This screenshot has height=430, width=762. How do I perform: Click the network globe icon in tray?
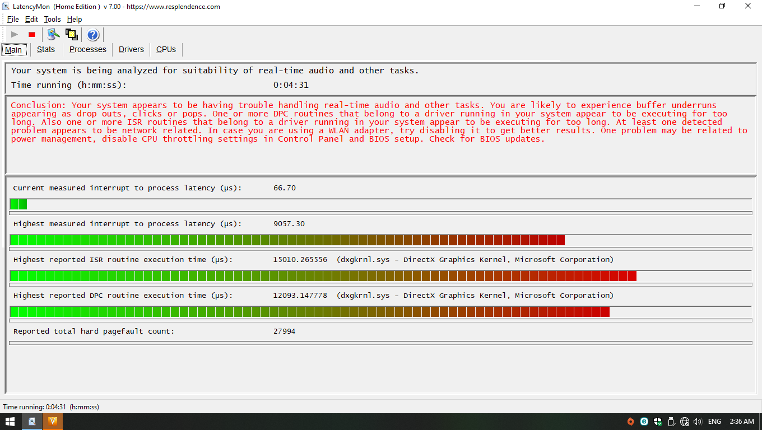point(684,422)
